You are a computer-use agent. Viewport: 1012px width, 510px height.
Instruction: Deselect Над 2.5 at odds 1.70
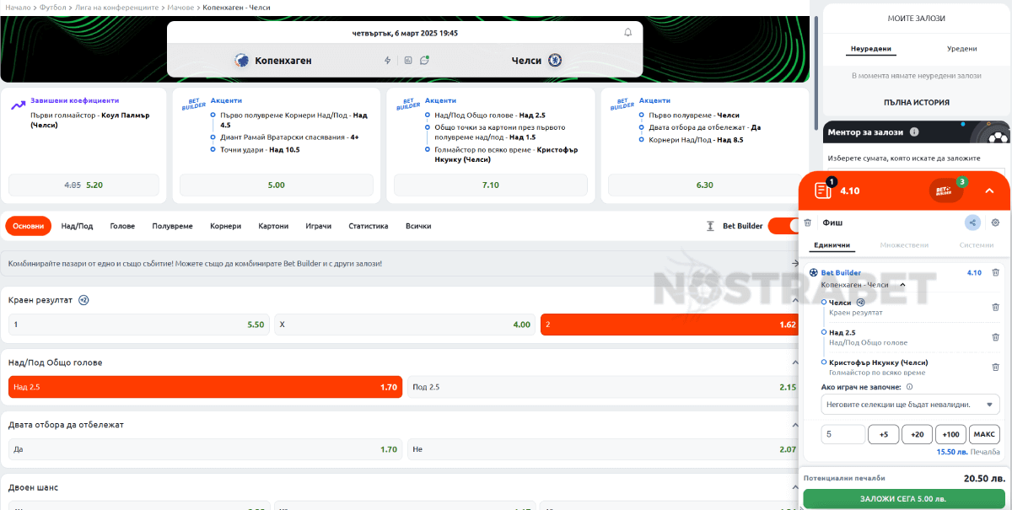[205, 387]
